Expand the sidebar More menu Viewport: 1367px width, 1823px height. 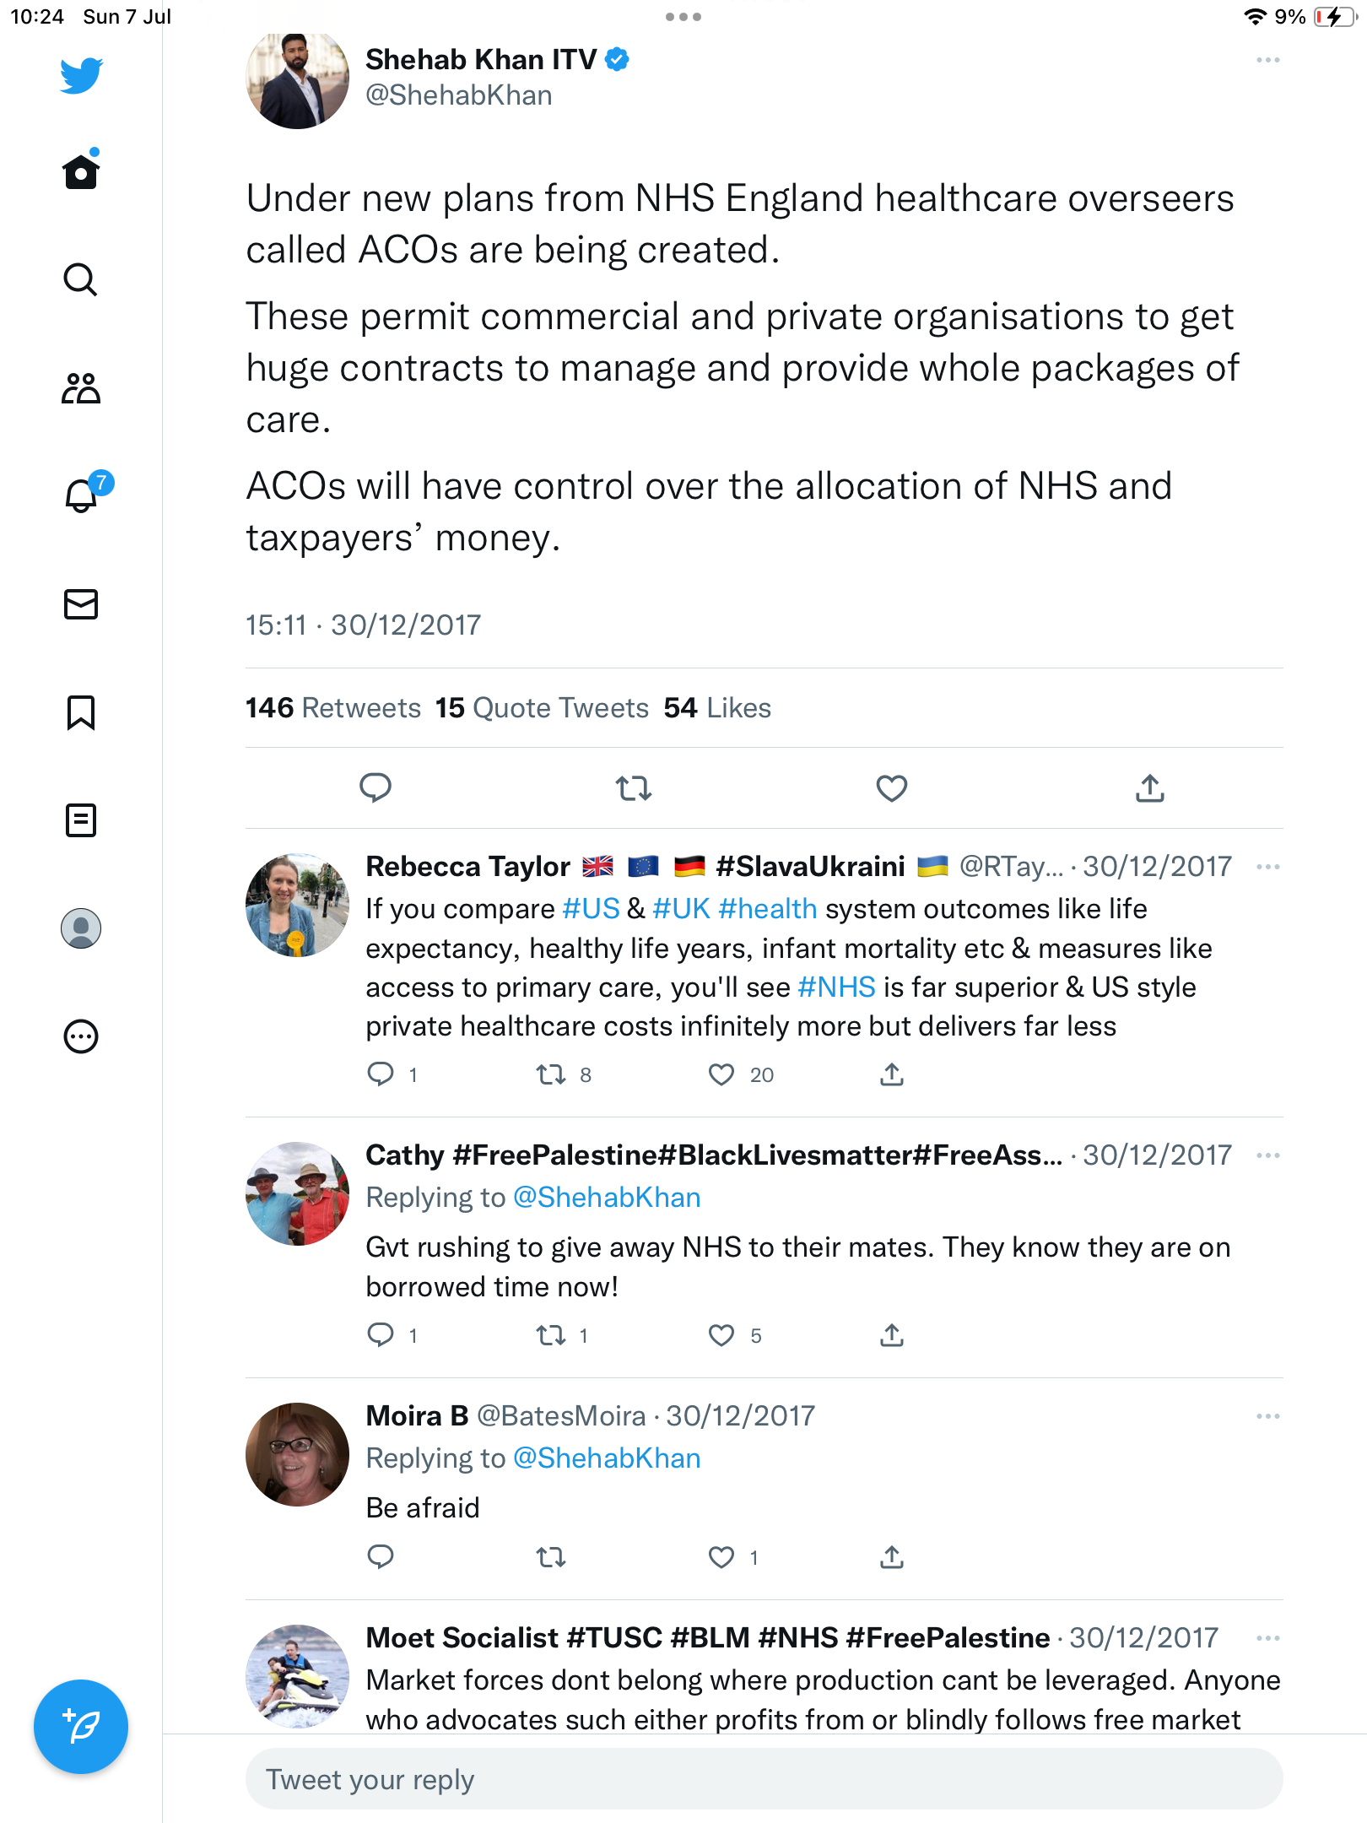click(x=81, y=1036)
